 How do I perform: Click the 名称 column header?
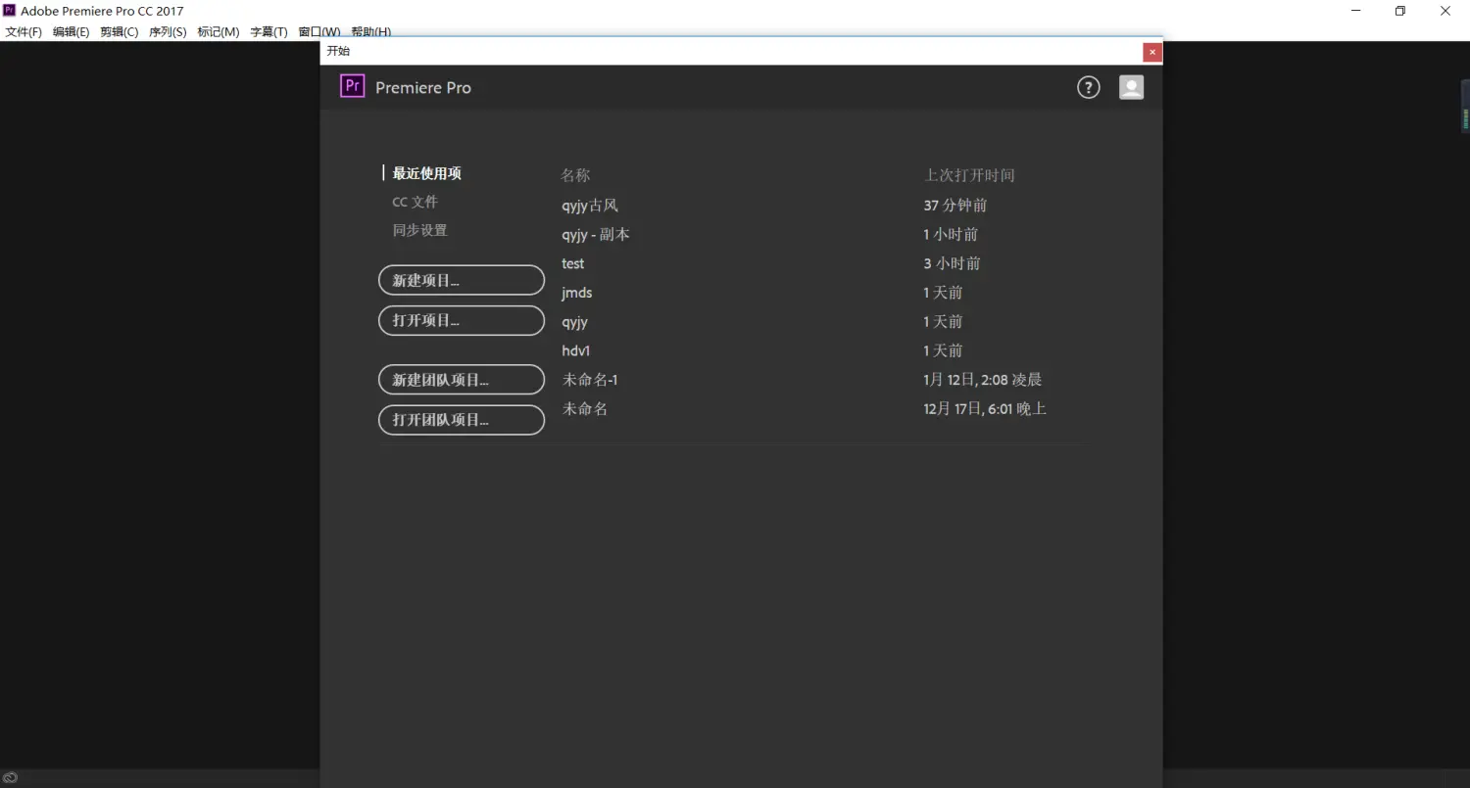click(575, 175)
